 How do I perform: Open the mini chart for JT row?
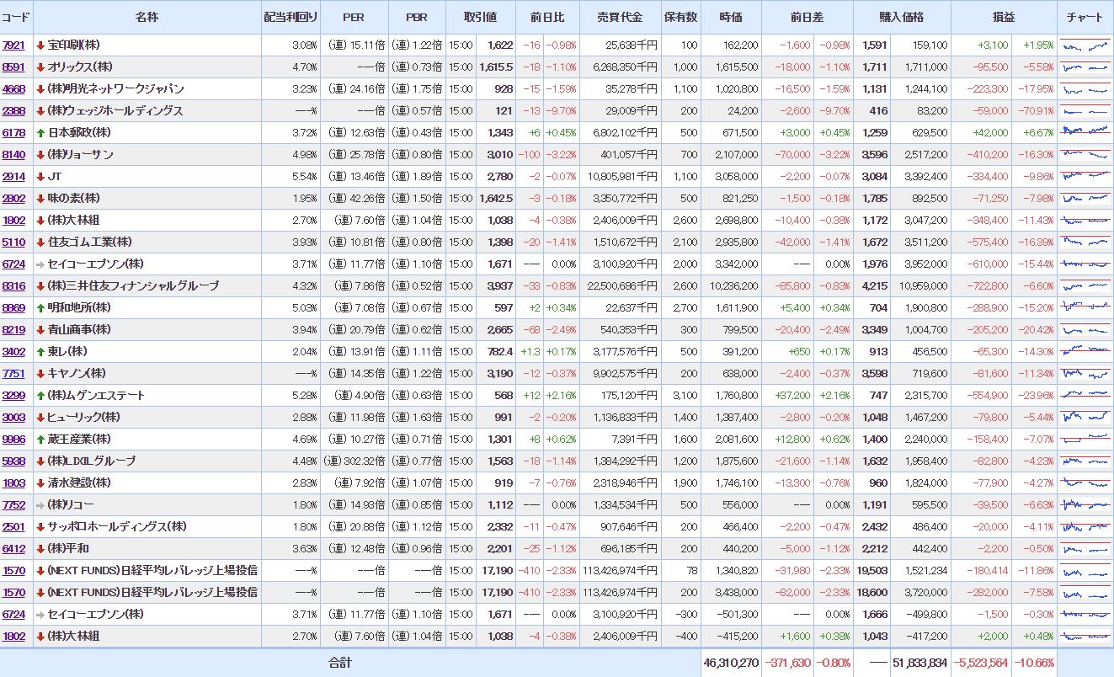[x=1085, y=177]
